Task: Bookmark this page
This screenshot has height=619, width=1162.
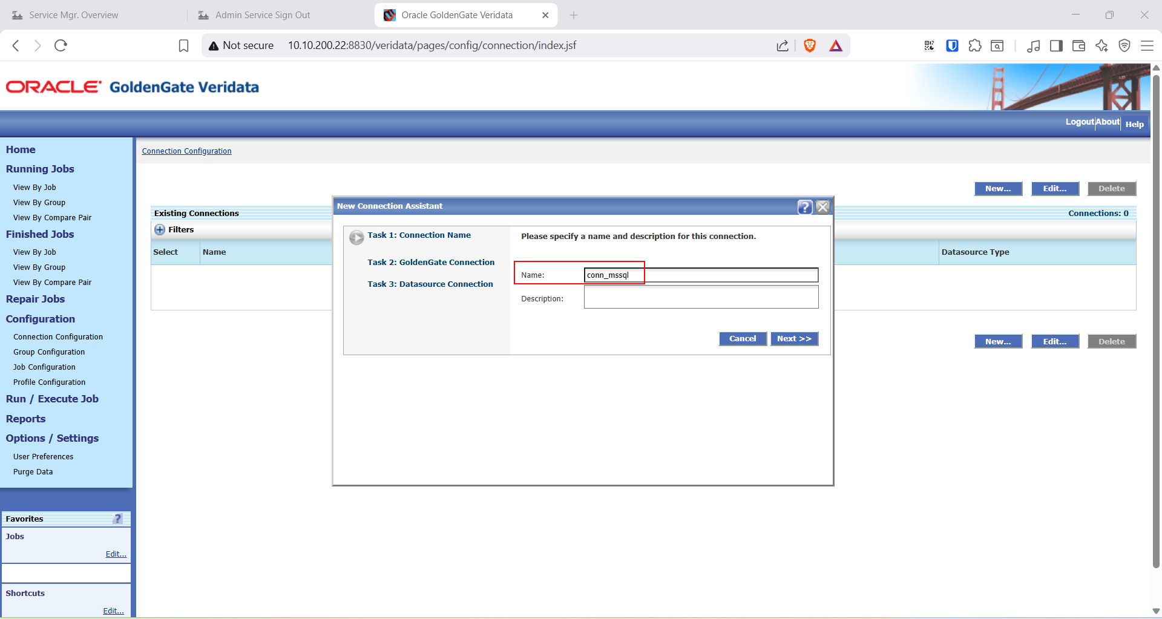Action: (183, 45)
